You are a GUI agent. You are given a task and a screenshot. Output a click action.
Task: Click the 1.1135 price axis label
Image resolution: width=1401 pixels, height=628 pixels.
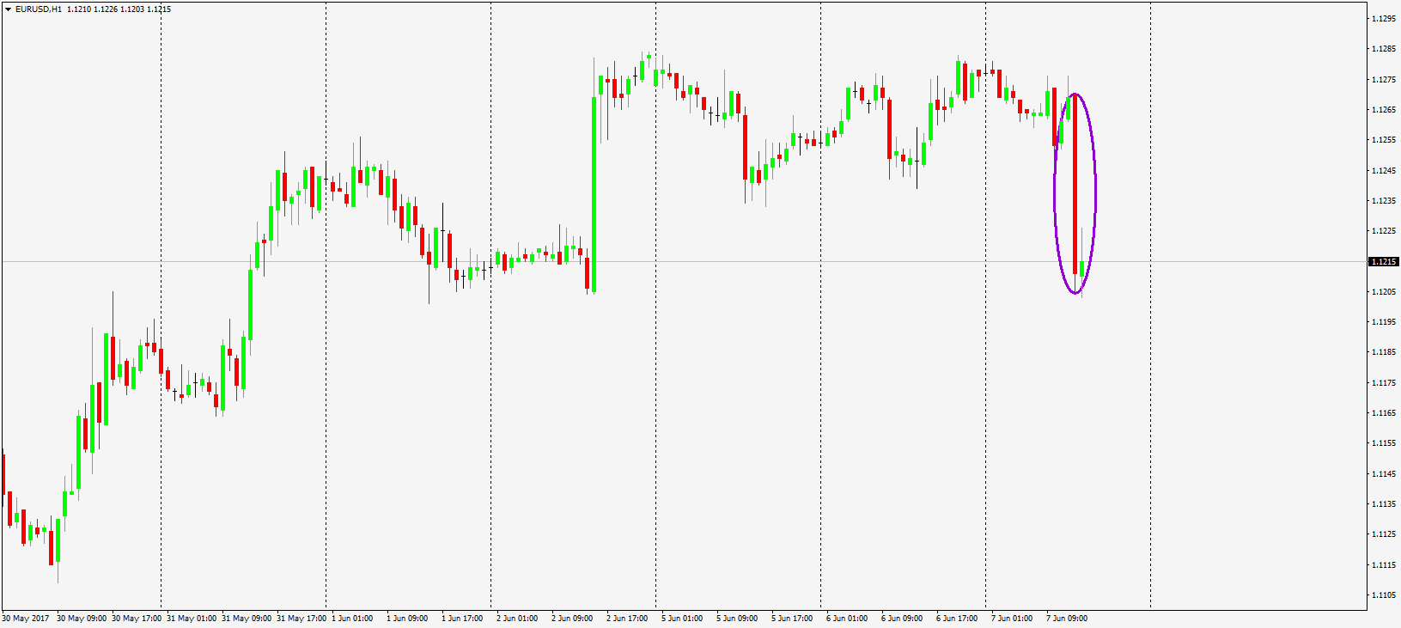point(1384,504)
